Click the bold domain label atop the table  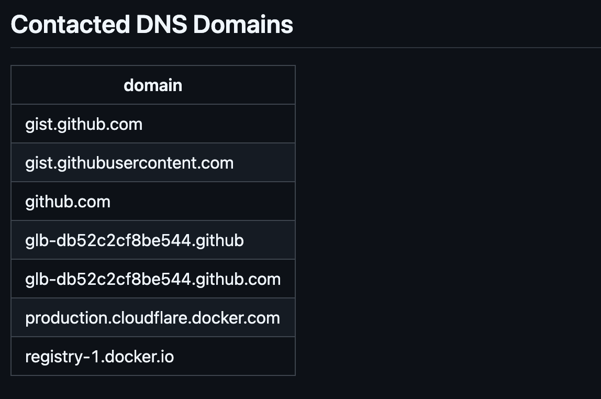153,85
